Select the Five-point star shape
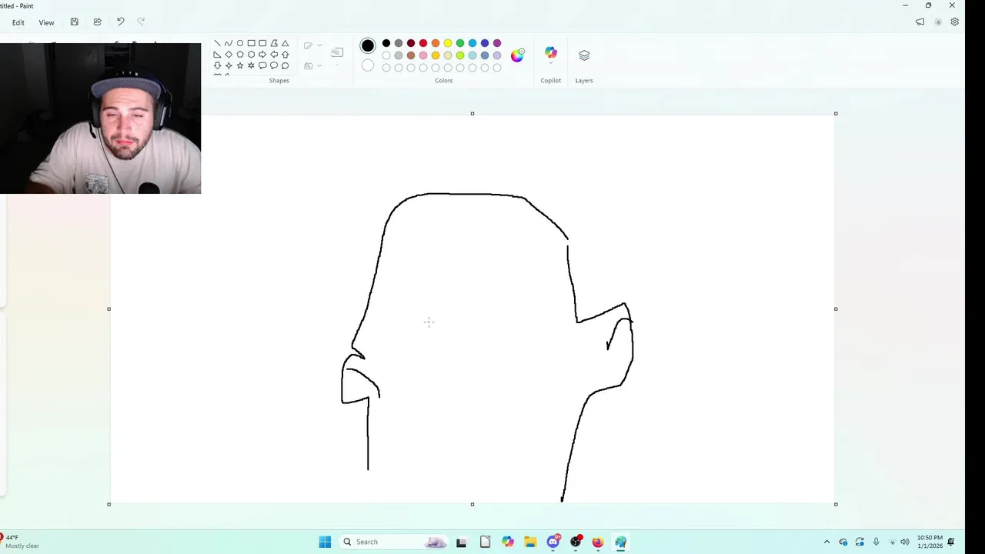 [240, 65]
